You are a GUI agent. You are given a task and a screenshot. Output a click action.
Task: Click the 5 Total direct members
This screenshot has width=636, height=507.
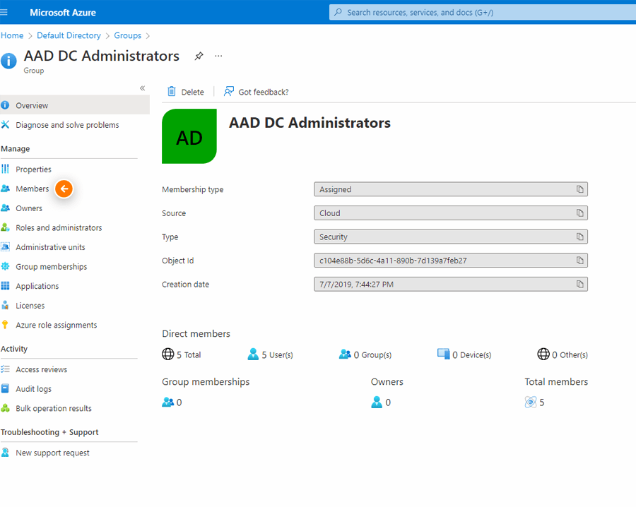[182, 354]
